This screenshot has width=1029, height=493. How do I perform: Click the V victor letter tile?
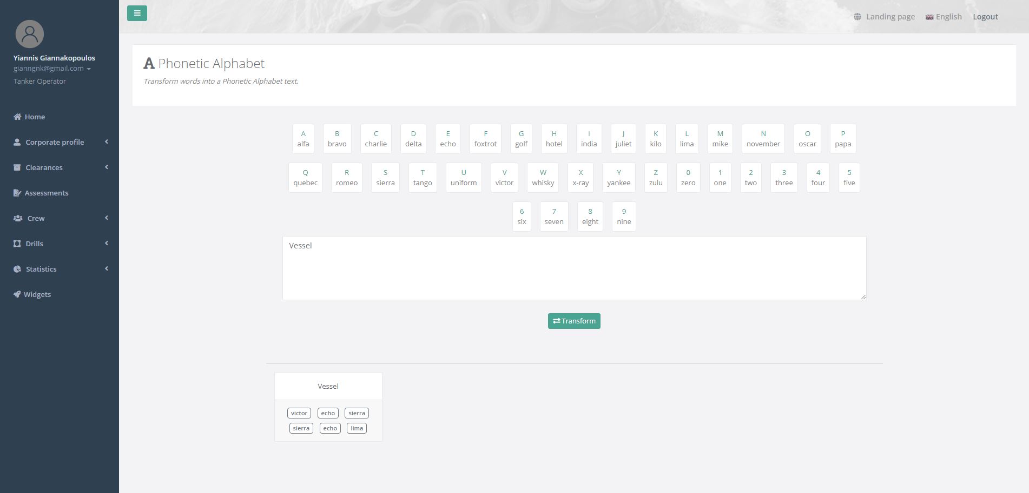pyautogui.click(x=504, y=178)
